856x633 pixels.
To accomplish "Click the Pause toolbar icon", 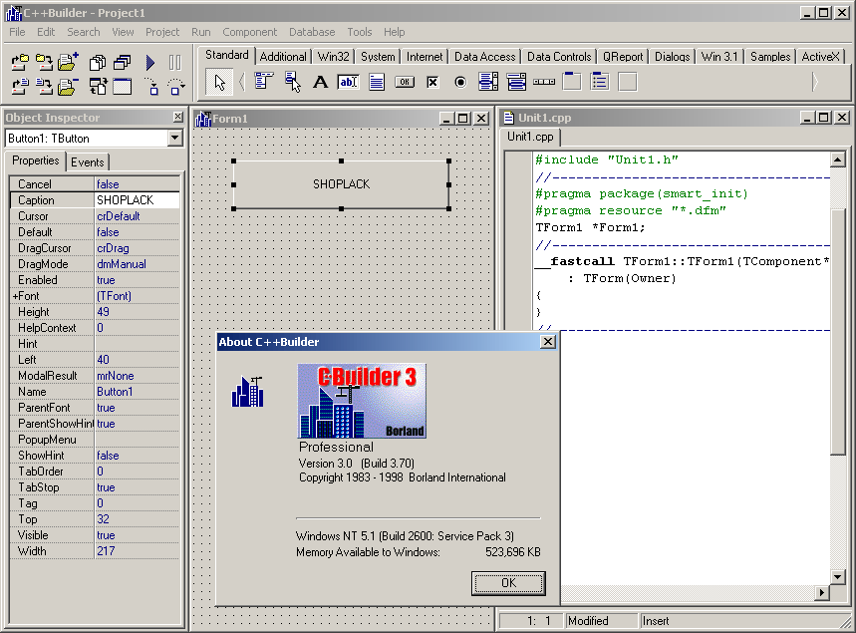I will point(174,63).
